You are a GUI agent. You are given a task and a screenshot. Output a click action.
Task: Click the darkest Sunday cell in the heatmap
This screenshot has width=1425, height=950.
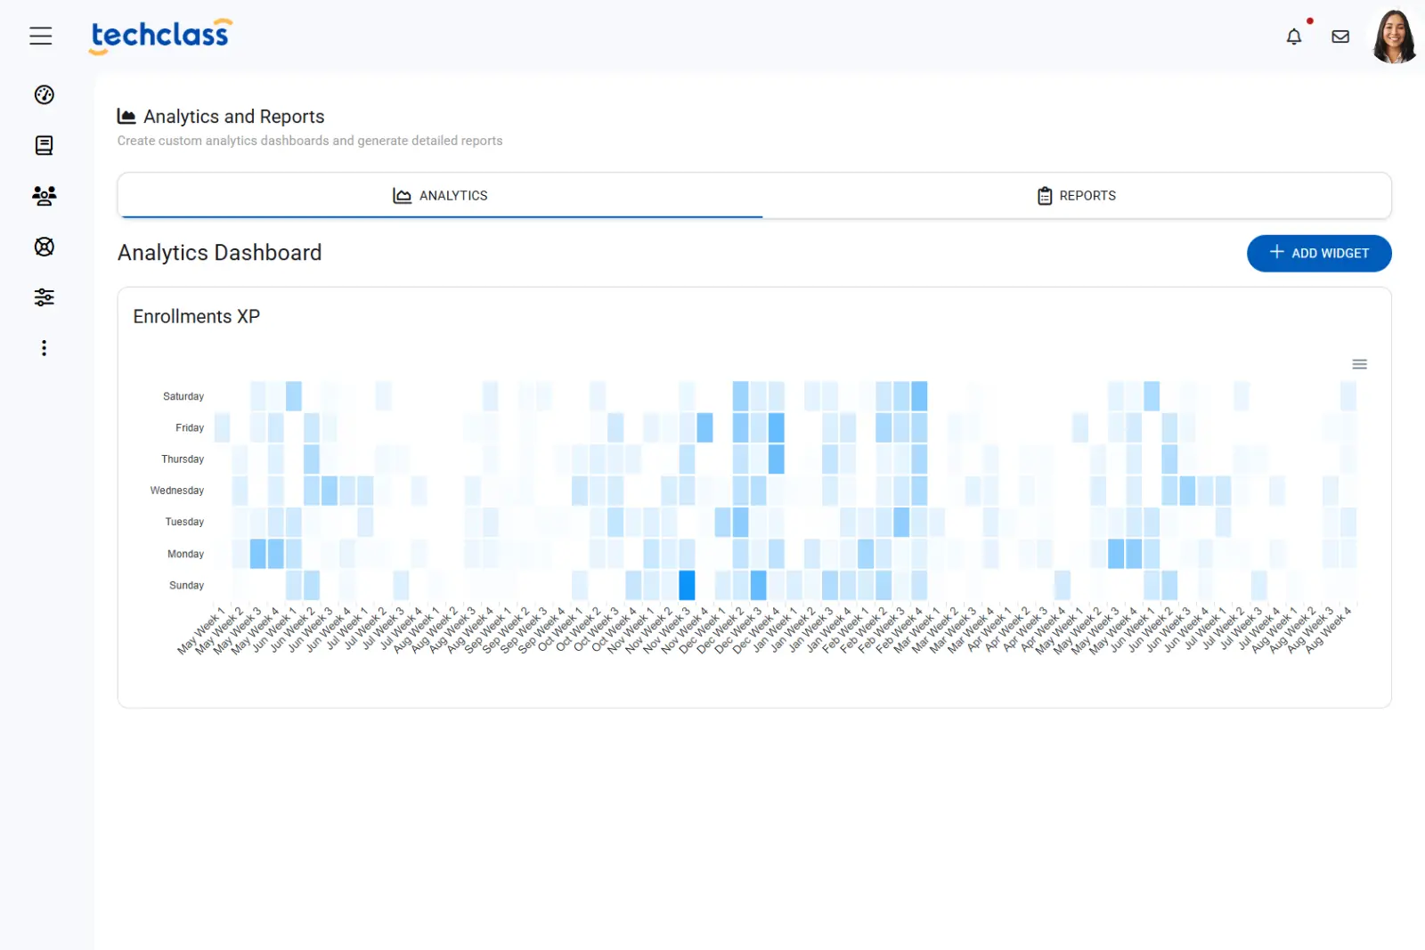687,585
